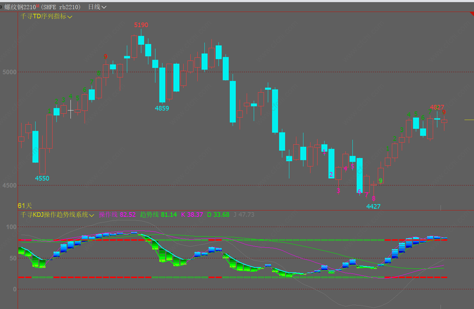Click the D 33.68 value
Viewport: 474px width, 309px height.
pyautogui.click(x=218, y=215)
